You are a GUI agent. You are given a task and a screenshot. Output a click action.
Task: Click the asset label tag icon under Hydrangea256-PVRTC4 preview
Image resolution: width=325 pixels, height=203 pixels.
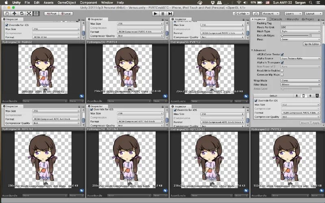point(165,96)
